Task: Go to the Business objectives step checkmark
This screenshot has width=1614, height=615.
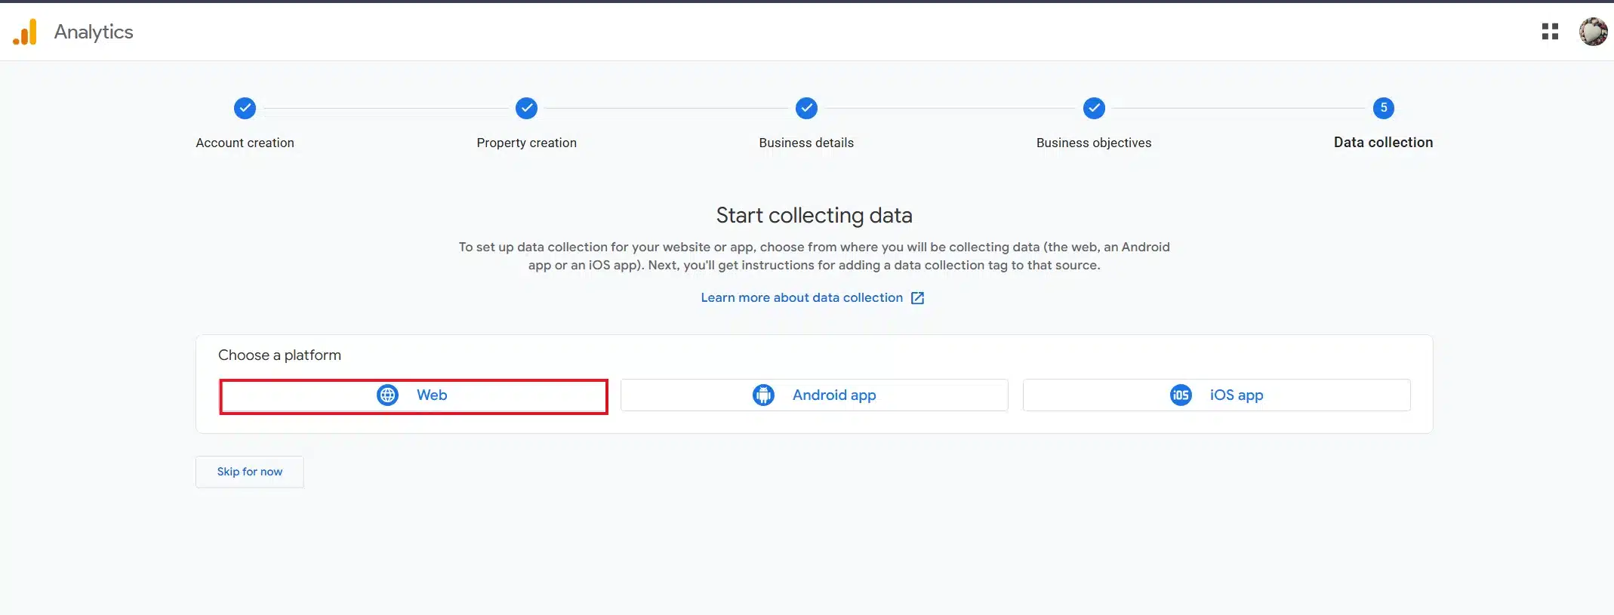Action: coord(1094,108)
